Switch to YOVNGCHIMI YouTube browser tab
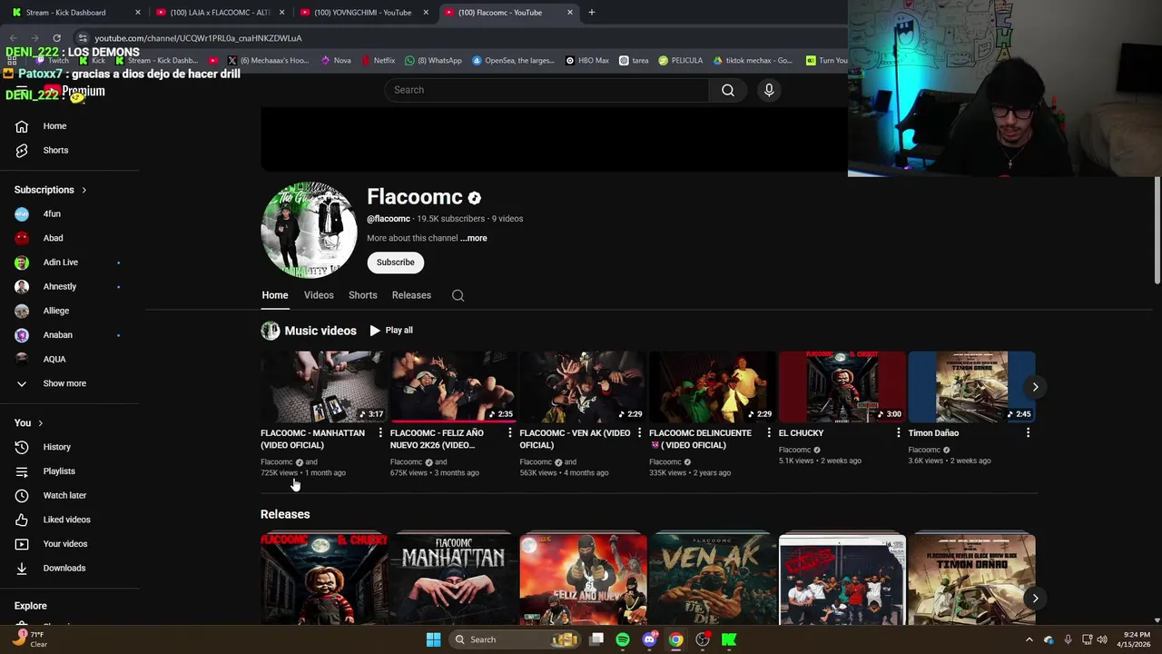The height and width of the screenshot is (654, 1162). (x=362, y=13)
